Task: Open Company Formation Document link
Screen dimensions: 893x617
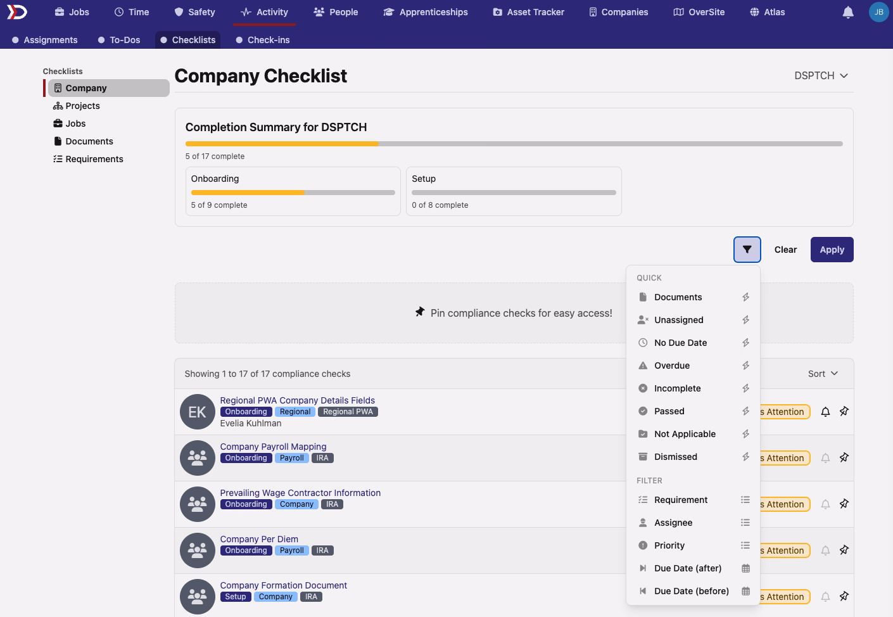Action: [x=284, y=585]
